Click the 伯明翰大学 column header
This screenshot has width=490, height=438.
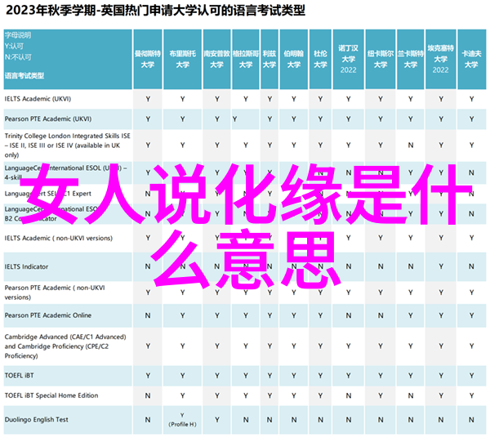click(x=294, y=59)
